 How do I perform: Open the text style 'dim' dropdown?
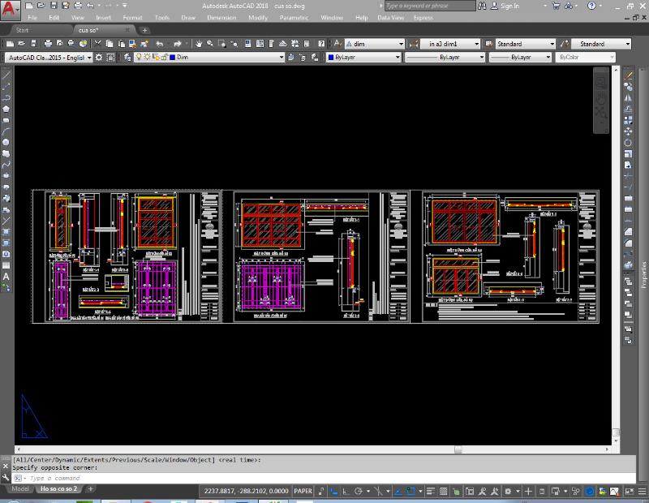401,44
